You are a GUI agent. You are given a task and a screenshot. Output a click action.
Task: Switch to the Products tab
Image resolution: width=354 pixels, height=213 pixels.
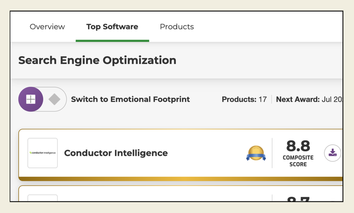(177, 27)
